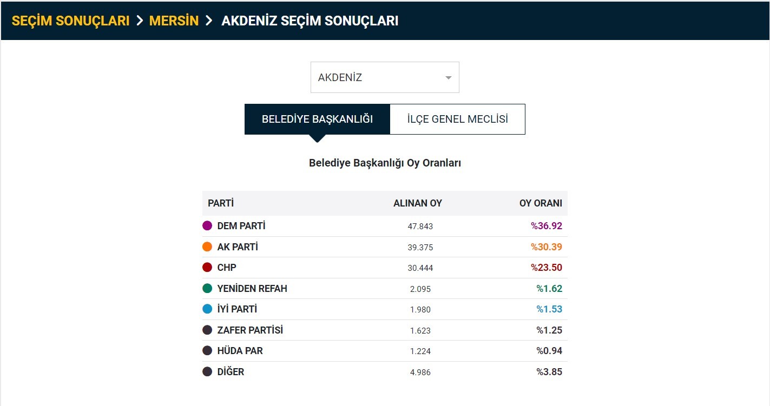Viewport: 770px width, 406px height.
Task: Click the ALINAN OY column header
Action: (x=418, y=203)
